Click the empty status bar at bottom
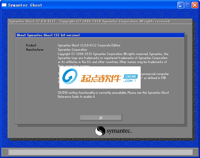Screen dimensions: 200x158 (x=101, y=152)
